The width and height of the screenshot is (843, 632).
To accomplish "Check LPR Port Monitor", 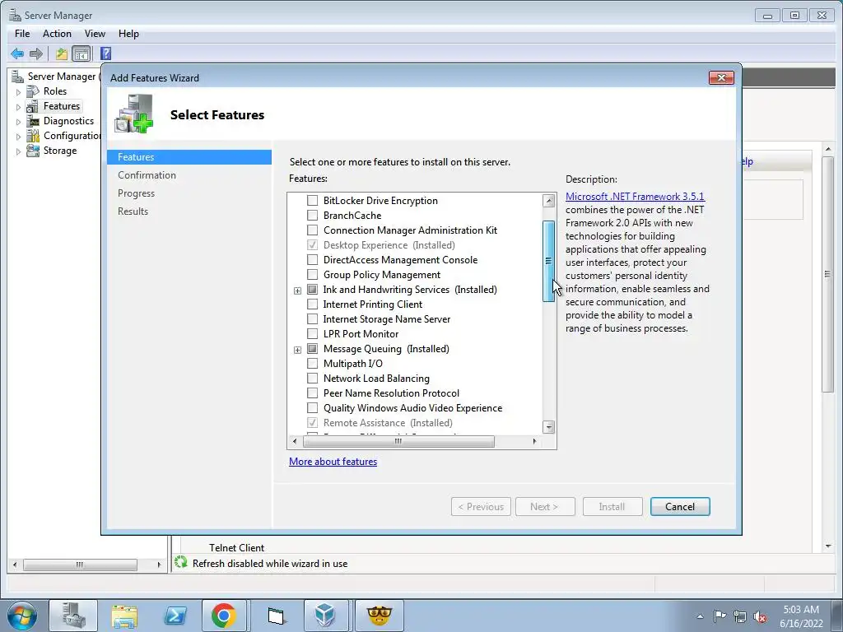I will coord(312,334).
